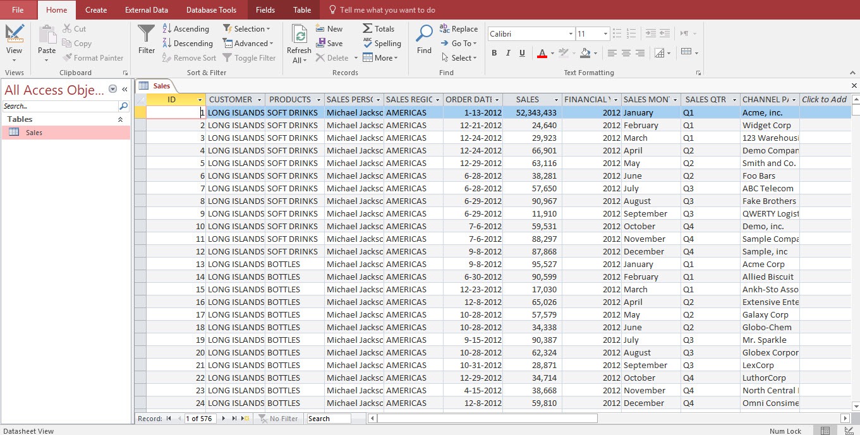Enable Toggle Filter in Sort & Filter group

[250, 57]
